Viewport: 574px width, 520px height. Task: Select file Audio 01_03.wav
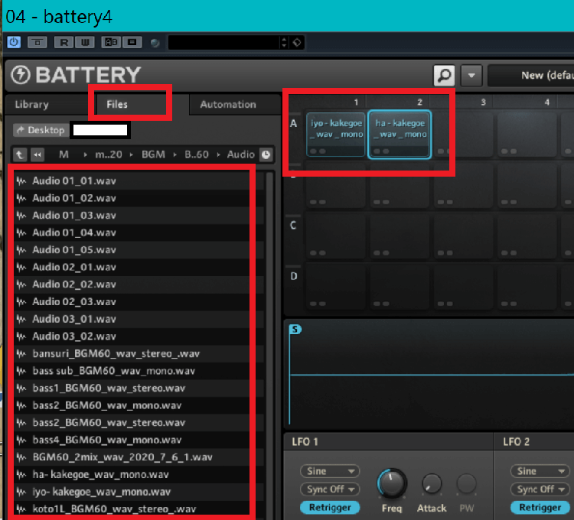(x=139, y=216)
